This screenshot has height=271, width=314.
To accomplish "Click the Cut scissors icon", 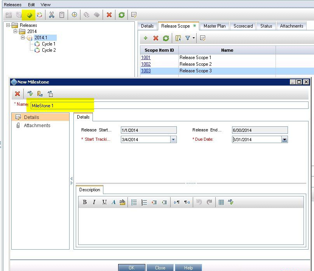I will [x=52, y=15].
